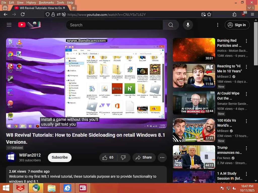Open the taskbar clock showing 10:47 PM
Viewport: 258px width, 193px height.
click(x=247, y=188)
